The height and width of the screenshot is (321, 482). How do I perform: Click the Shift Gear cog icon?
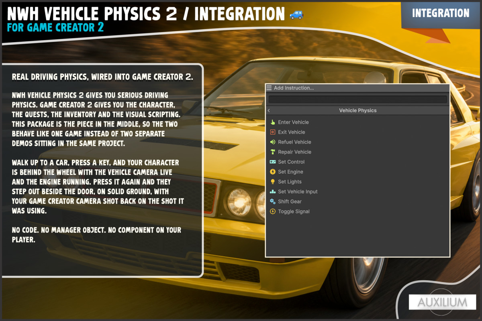coord(273,201)
